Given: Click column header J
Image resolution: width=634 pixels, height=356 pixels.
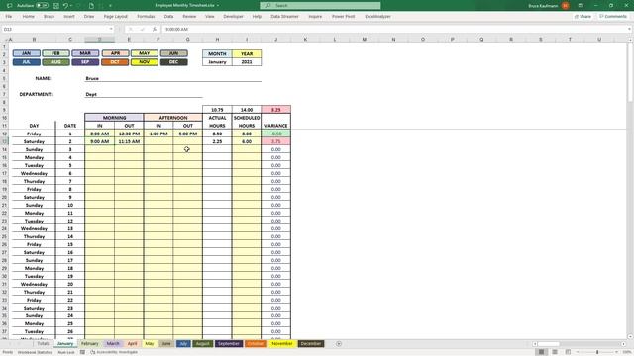Looking at the screenshot, I should pos(276,40).
